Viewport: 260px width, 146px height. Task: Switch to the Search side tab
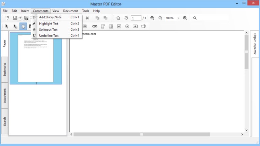point(5,121)
